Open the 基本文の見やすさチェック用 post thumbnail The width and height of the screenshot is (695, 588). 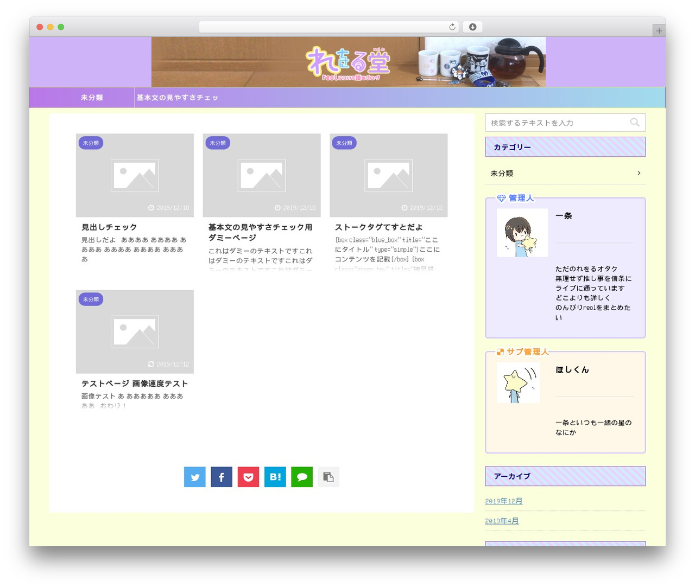coord(262,175)
